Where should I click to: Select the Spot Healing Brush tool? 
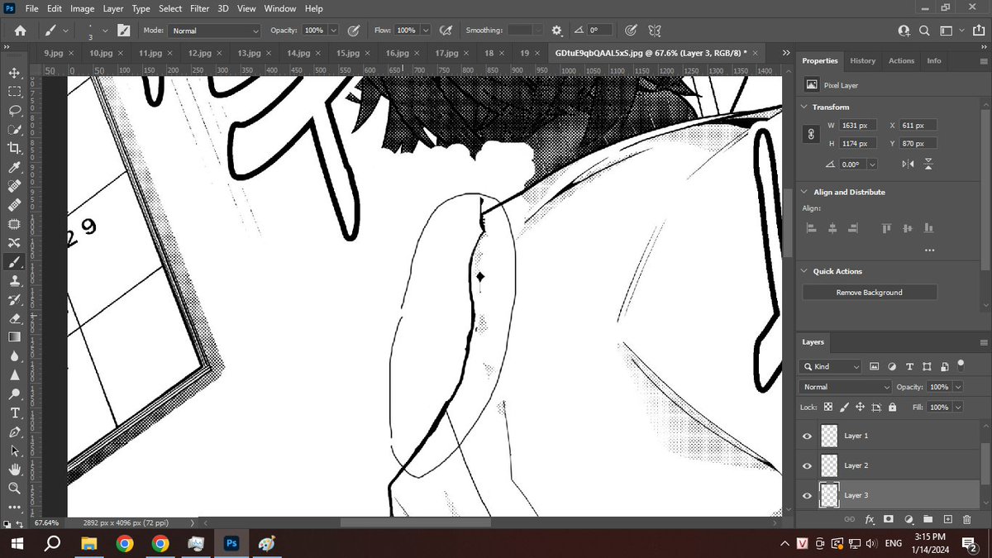(15, 186)
